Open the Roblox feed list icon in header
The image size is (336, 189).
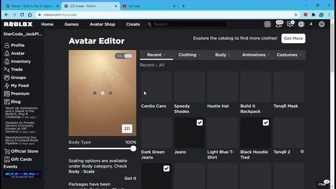click(x=267, y=24)
